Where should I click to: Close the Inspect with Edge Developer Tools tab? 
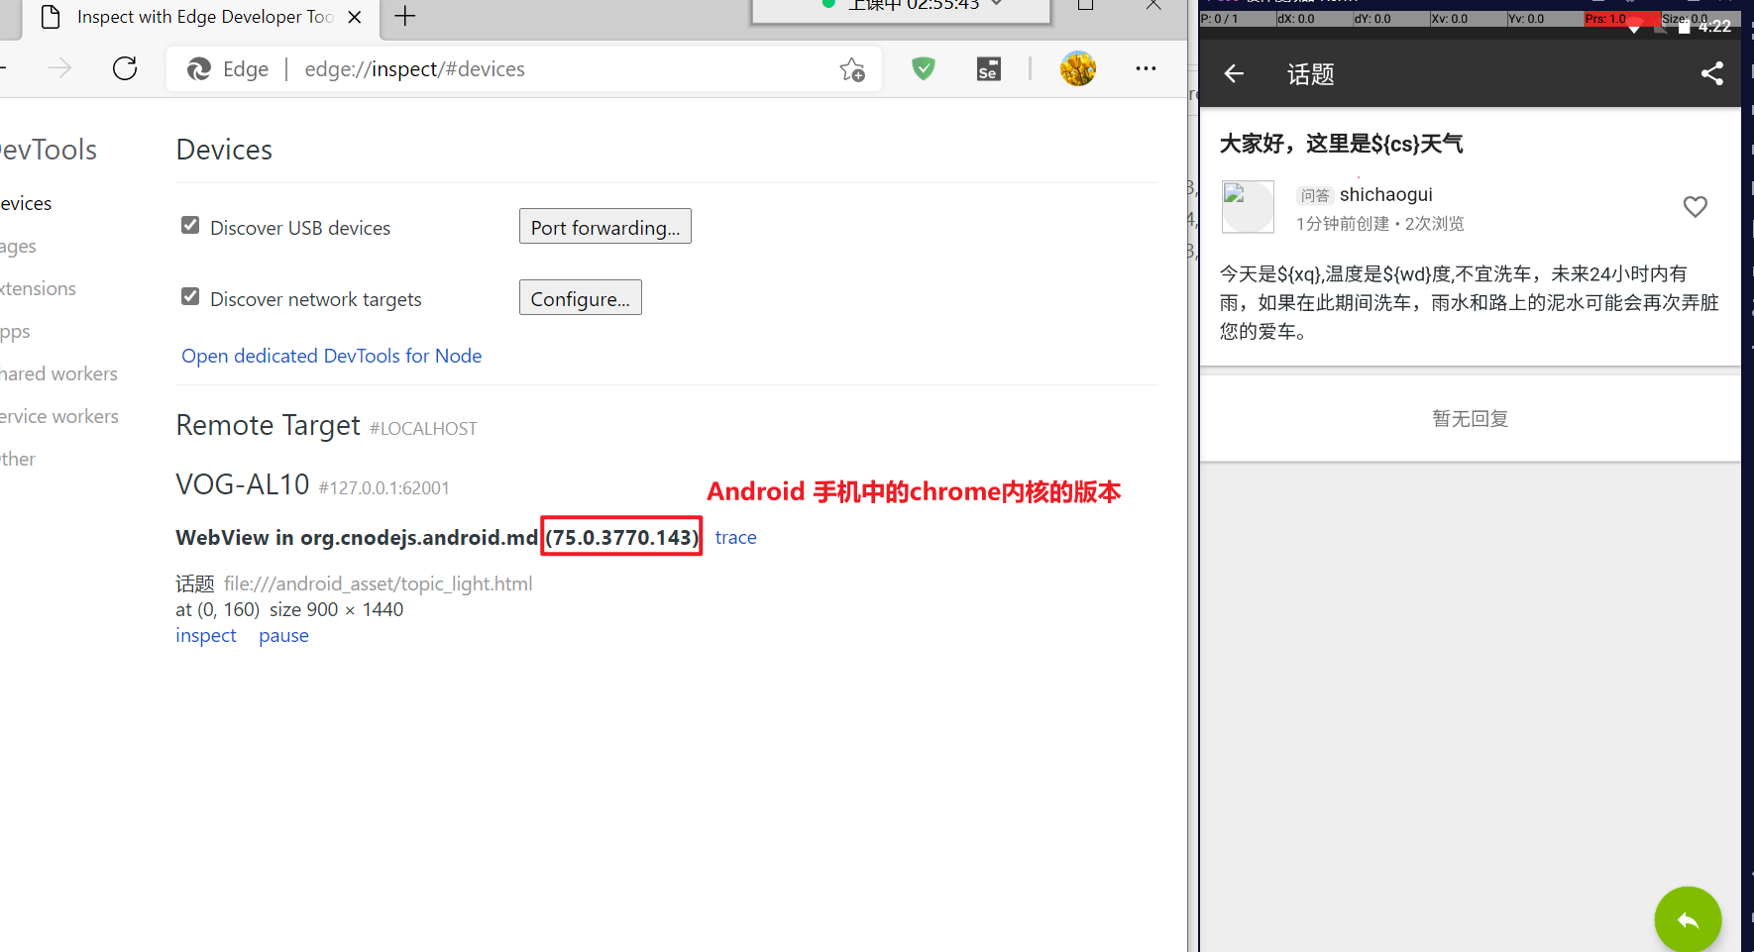pos(355,17)
